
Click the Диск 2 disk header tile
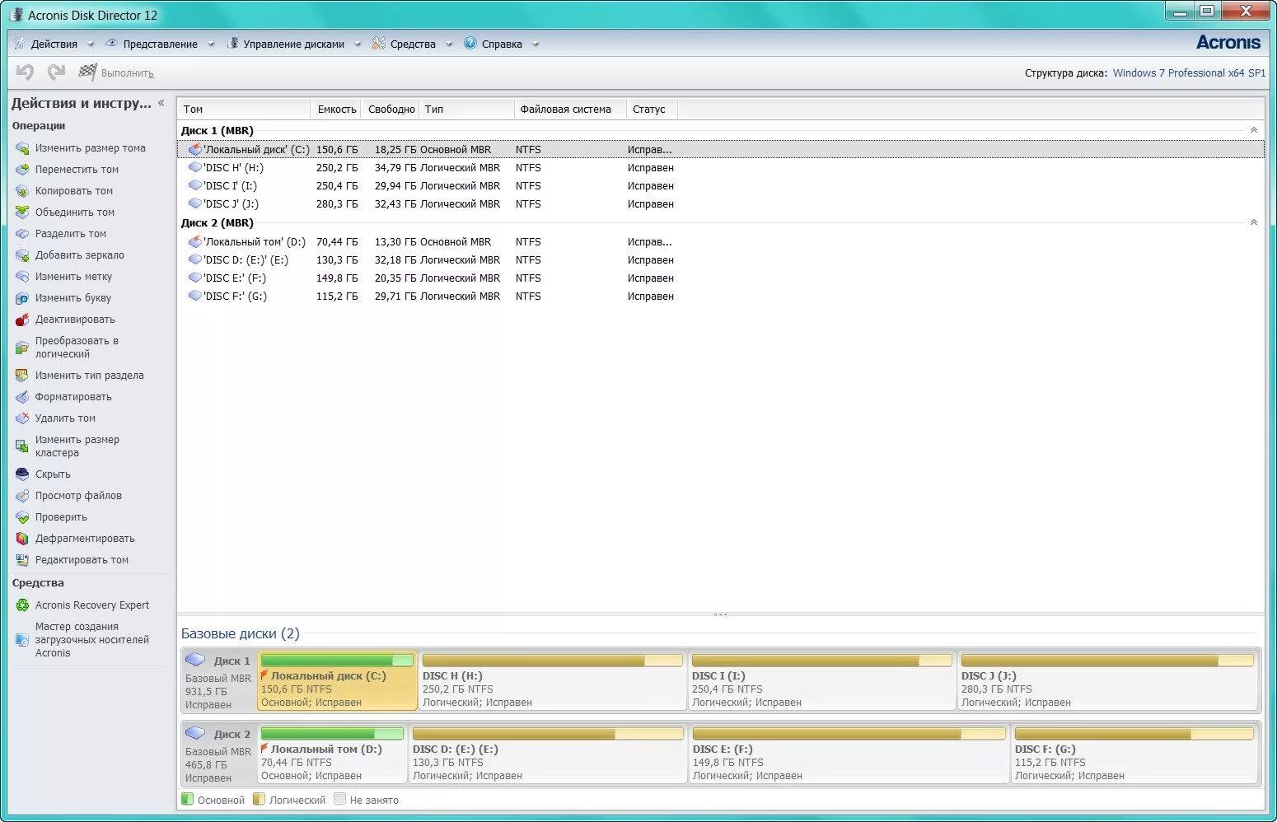pyautogui.click(x=219, y=754)
